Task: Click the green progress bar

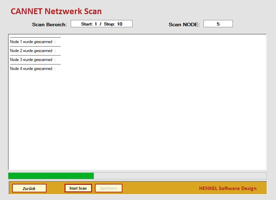Action: click(52, 175)
